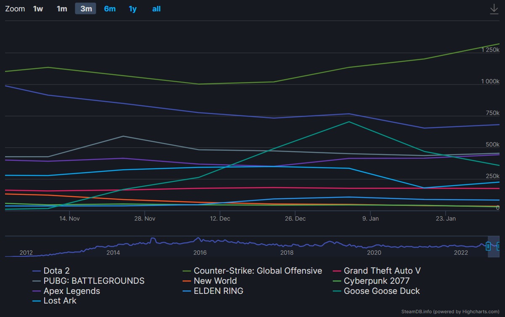Click the 1 250k y-axis label

490,50
